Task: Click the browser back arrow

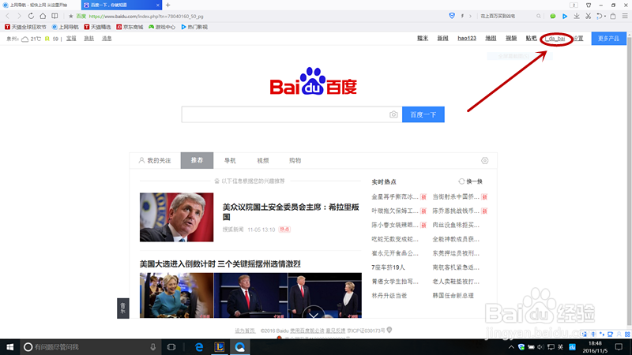Action: 7,16
